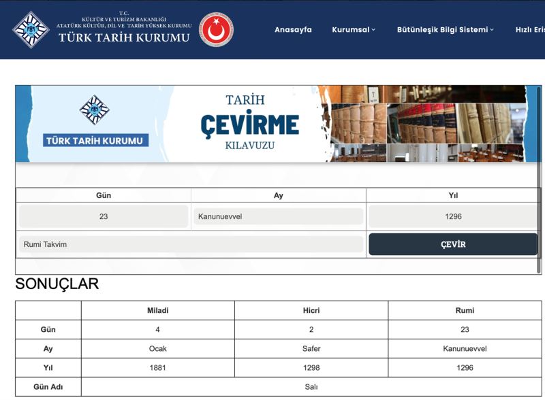The height and width of the screenshot is (400, 545).
Task: Click the library bookshelf photo in banner
Action: [x=427, y=123]
